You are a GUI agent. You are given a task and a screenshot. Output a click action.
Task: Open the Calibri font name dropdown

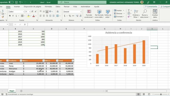tap(24, 12)
